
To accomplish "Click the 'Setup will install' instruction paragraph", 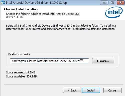I will click(61, 27).
